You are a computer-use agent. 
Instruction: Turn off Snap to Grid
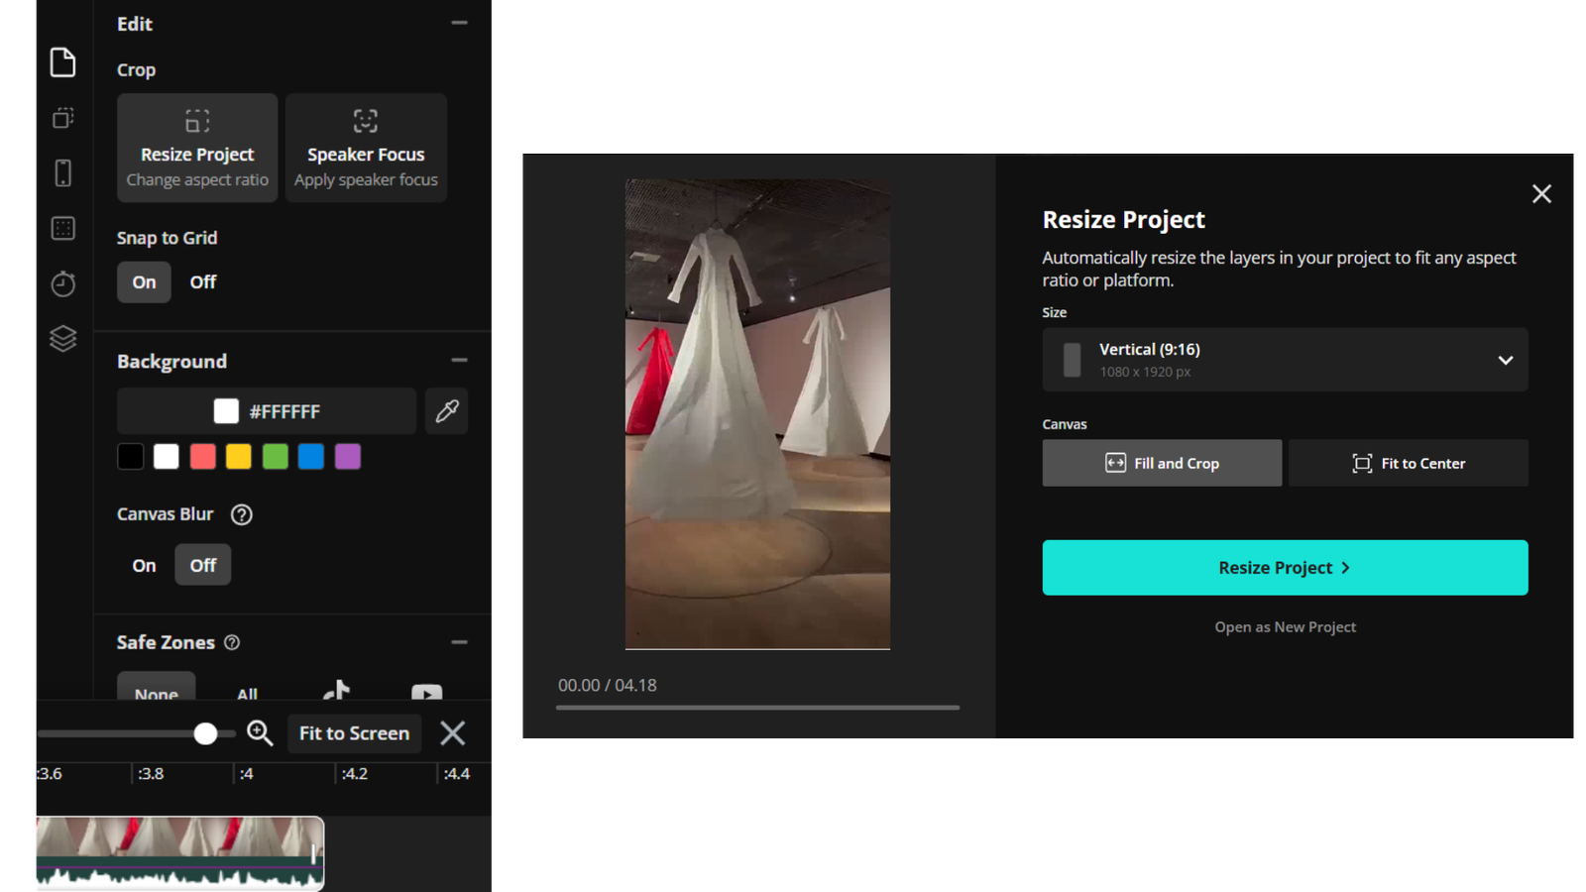(202, 281)
